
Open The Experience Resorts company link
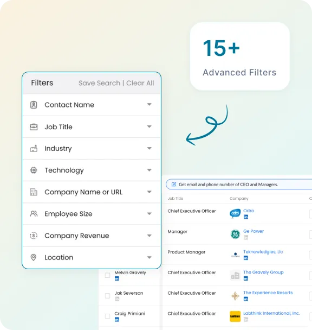coord(268,293)
